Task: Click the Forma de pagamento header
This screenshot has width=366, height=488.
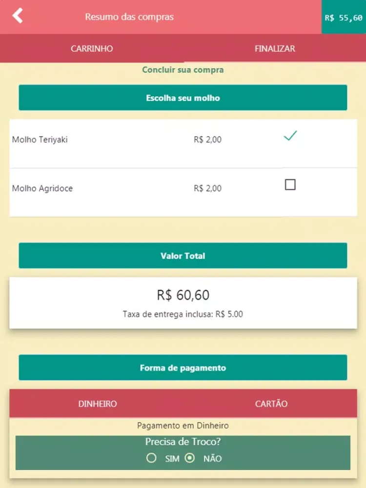Action: (183, 368)
